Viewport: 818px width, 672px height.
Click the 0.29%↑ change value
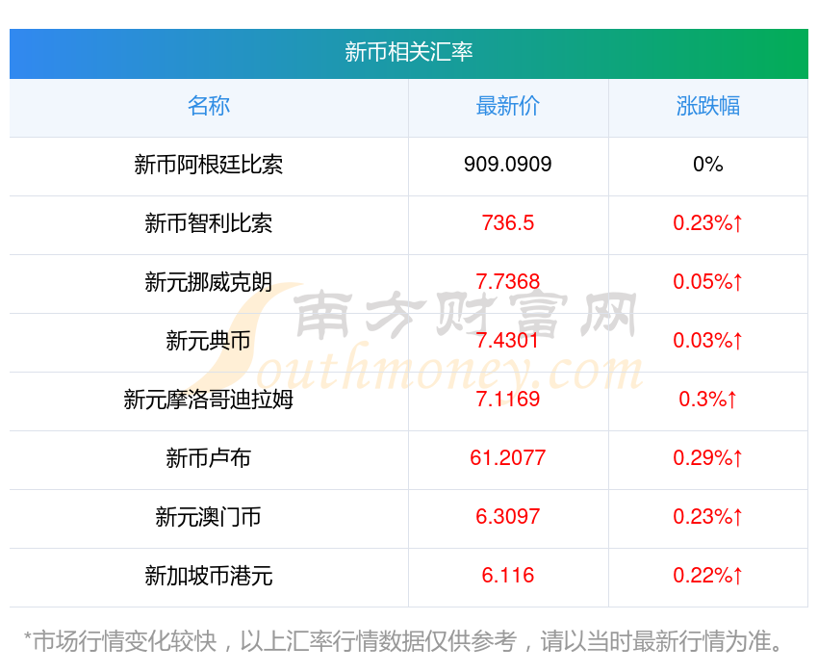[x=708, y=458]
